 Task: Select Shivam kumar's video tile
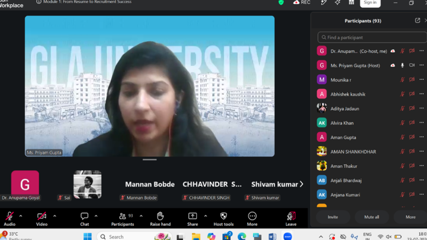click(x=275, y=185)
